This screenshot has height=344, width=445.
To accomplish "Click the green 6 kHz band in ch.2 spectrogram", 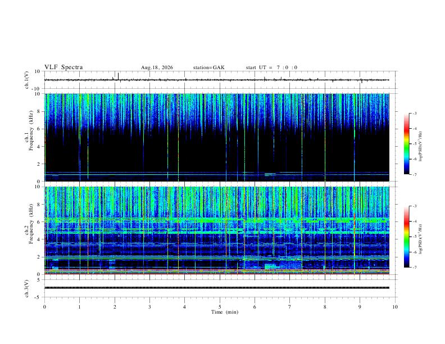I will [217, 220].
